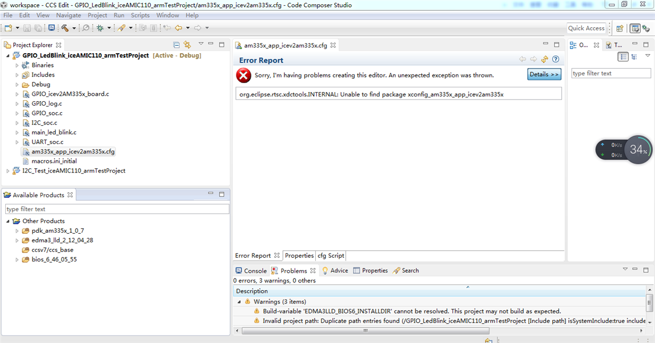Toggle Link with Editor in Project Explorer
The image size is (655, 343).
tap(187, 45)
